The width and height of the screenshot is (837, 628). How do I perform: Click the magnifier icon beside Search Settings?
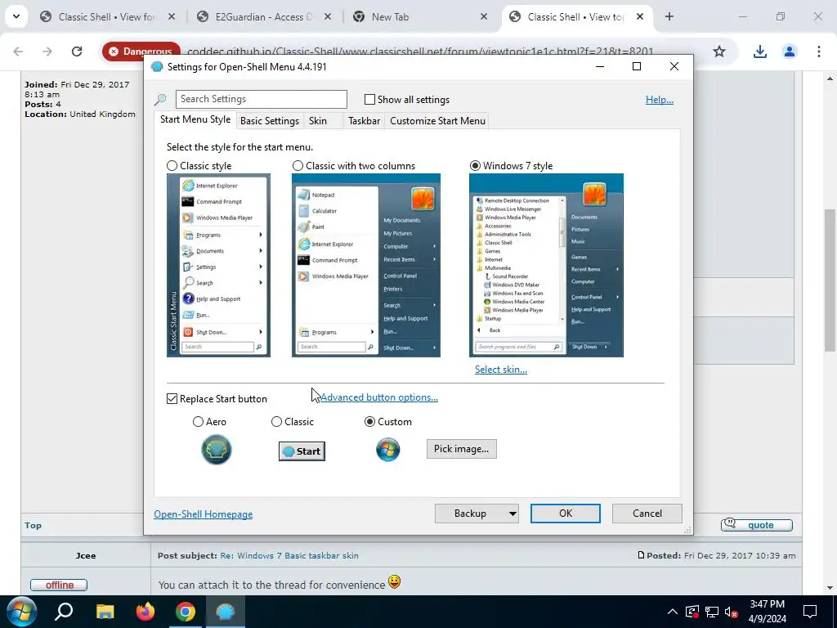[x=160, y=99]
